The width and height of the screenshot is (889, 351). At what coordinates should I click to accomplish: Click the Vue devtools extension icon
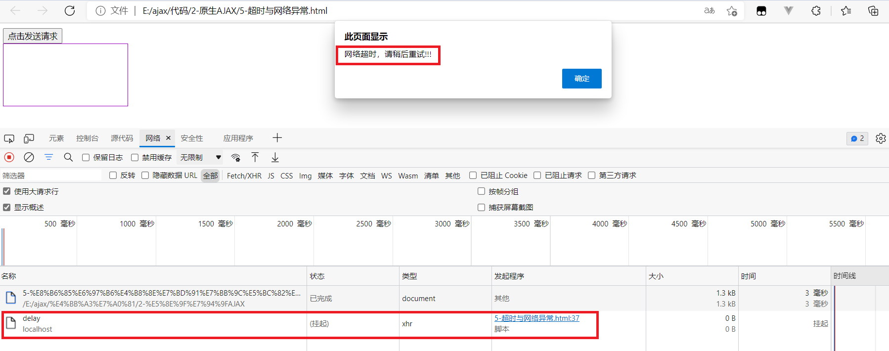789,10
